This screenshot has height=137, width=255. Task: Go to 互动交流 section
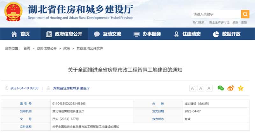pos(108,34)
